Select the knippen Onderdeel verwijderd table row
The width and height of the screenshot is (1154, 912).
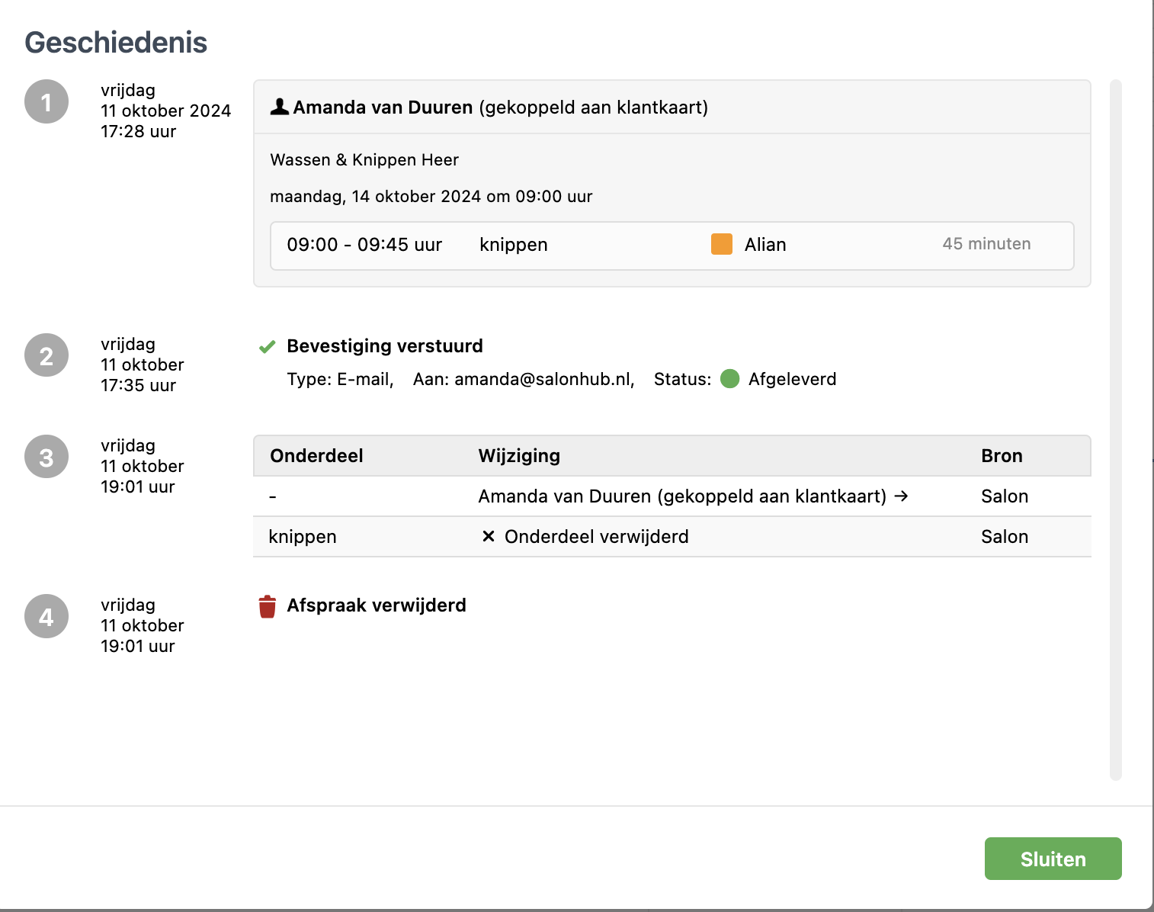coord(671,537)
